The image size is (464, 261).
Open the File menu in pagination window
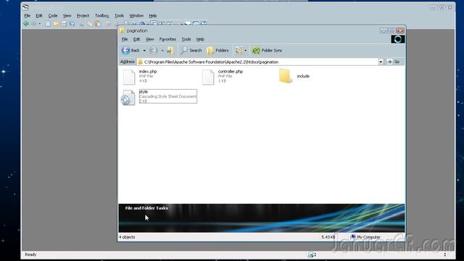click(x=125, y=39)
